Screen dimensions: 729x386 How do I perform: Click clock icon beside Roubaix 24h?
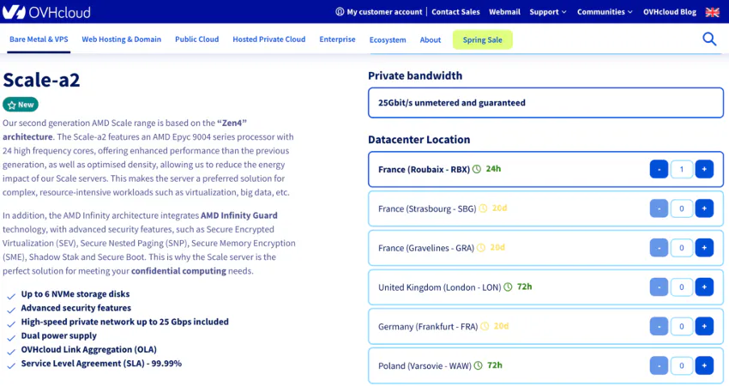coord(477,169)
